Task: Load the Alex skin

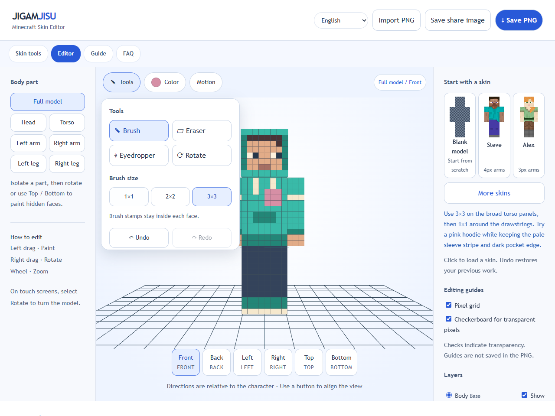Action: coord(529,135)
